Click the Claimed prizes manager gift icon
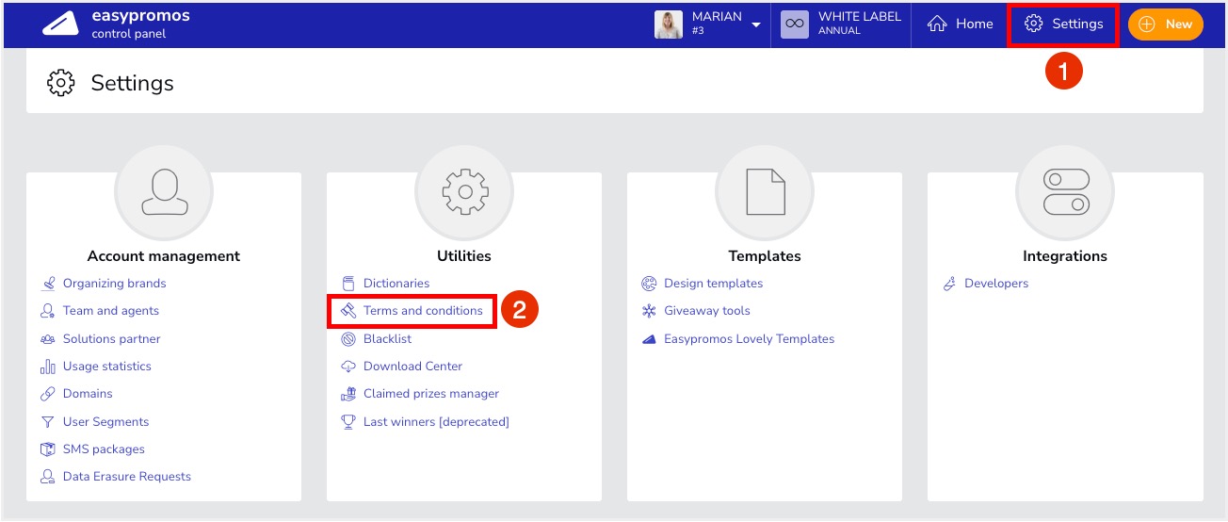The height and width of the screenshot is (522, 1228). tap(348, 394)
